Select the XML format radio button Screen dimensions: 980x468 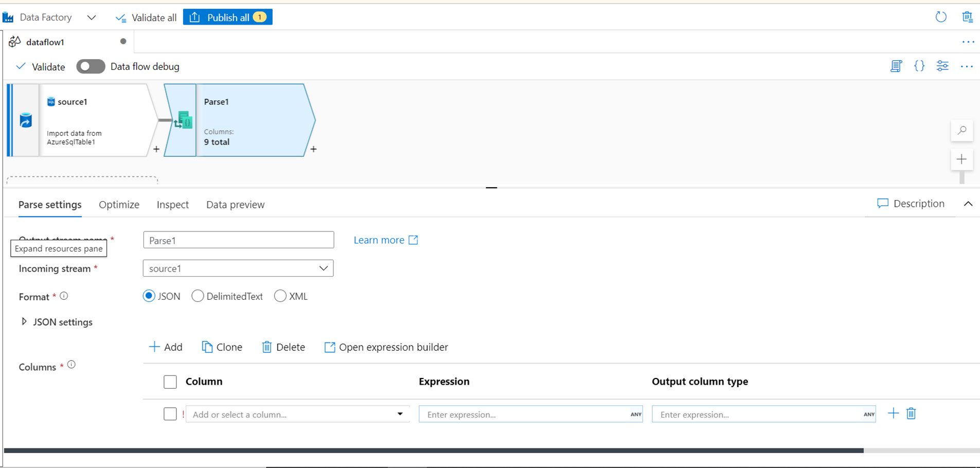(280, 296)
